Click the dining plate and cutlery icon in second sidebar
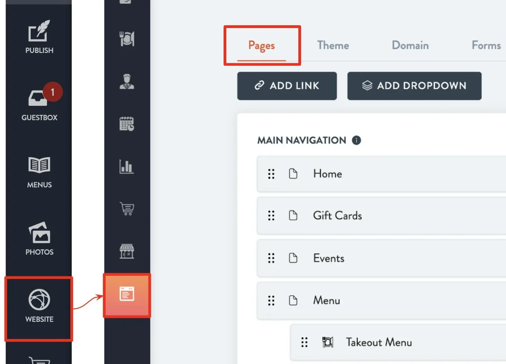 [x=127, y=39]
